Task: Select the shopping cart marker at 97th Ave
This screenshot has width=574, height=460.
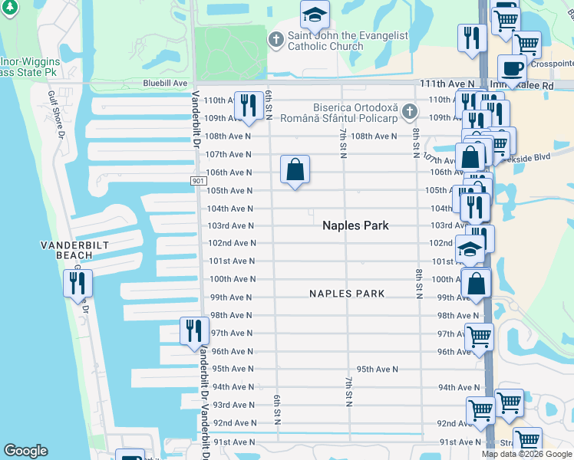Action: 479,338
